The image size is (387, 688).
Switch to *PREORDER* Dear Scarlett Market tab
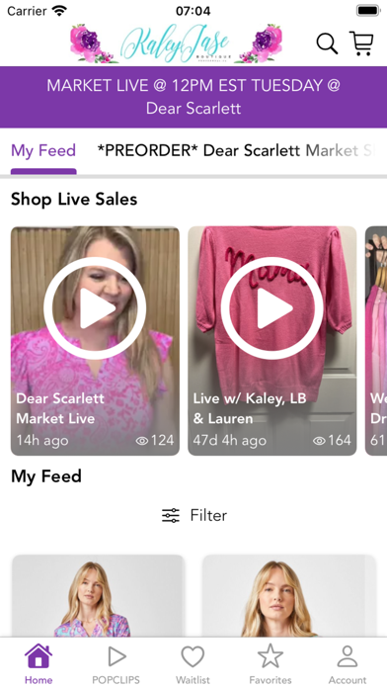click(236, 150)
